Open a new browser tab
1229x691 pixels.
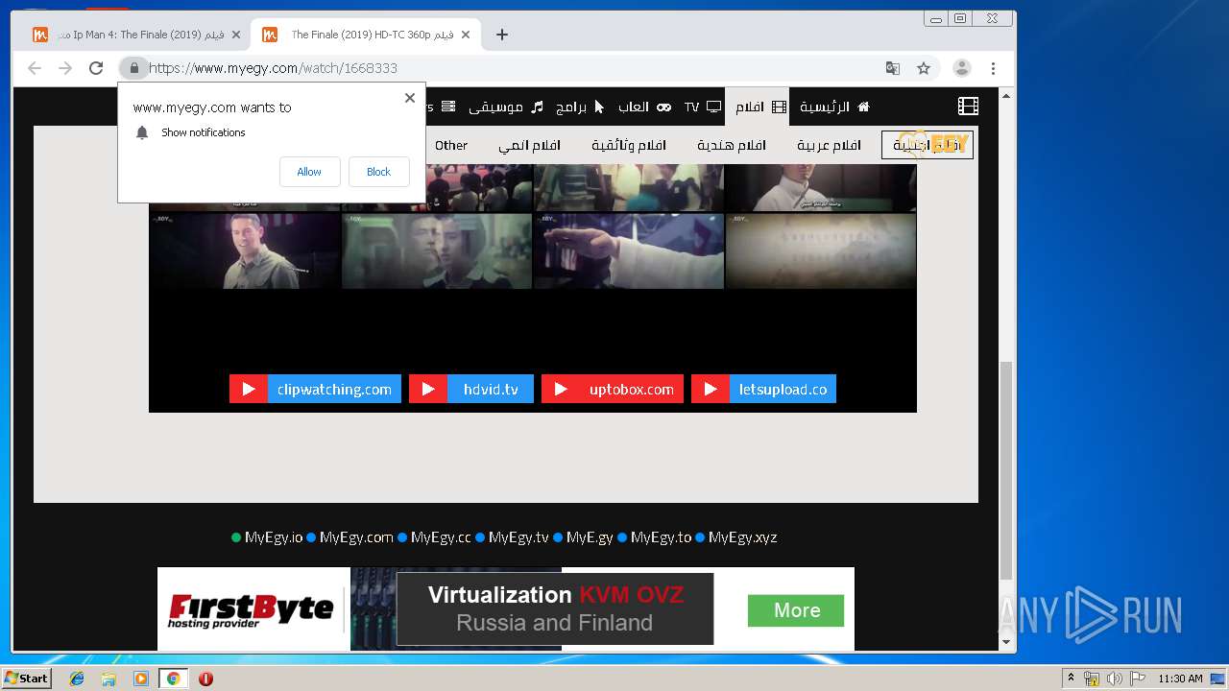502,35
